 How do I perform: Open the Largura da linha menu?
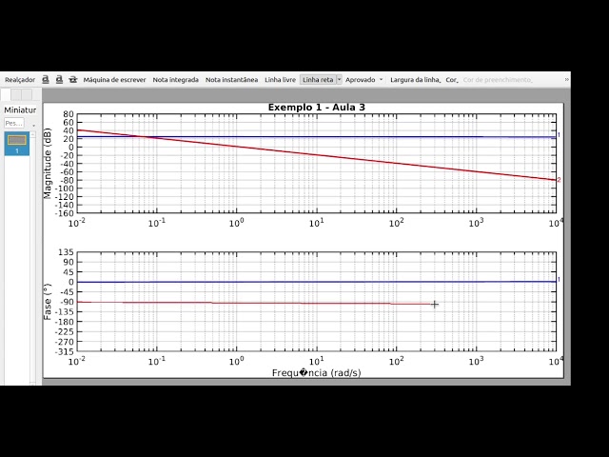(x=415, y=80)
